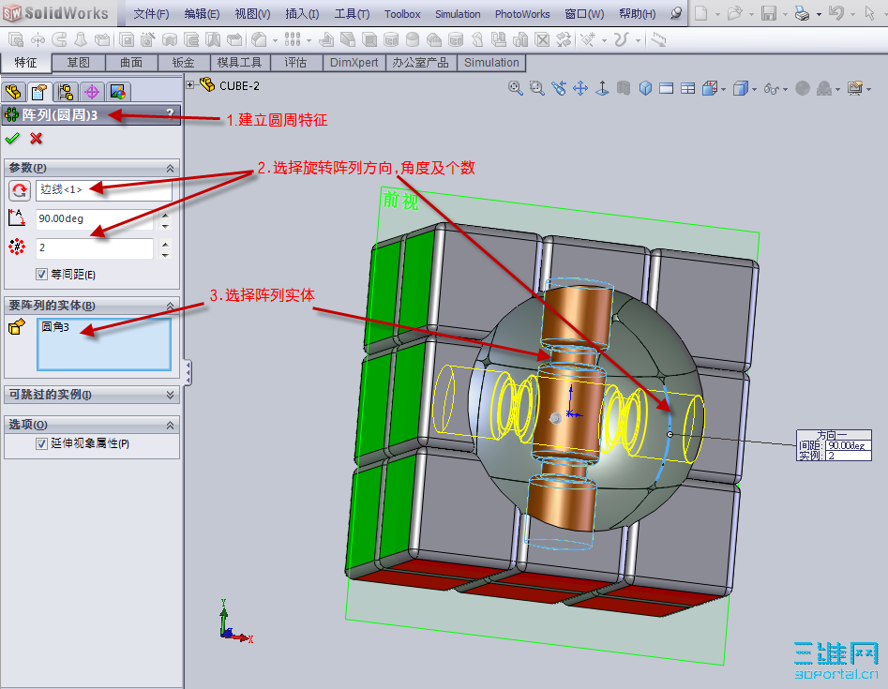Click the isometric cube view icon
The width and height of the screenshot is (888, 689).
tap(645, 88)
